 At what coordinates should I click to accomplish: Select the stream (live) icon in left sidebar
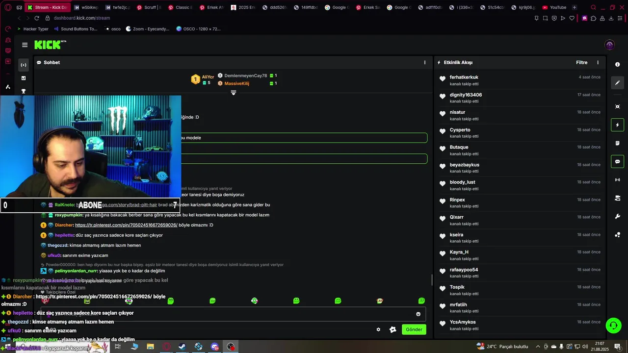click(x=23, y=65)
